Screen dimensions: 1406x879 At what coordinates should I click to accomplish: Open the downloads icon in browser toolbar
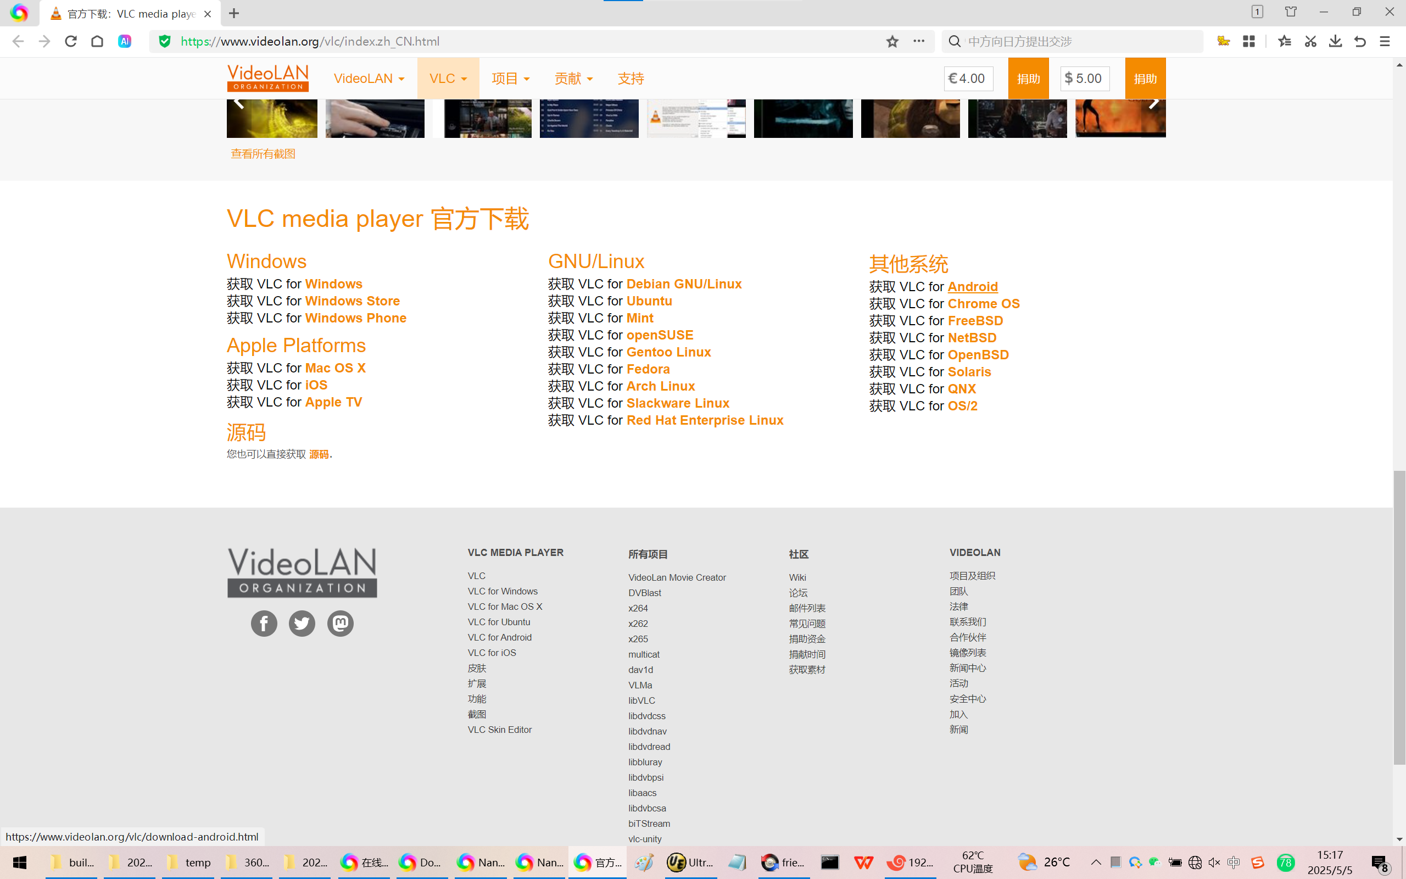[x=1335, y=41]
